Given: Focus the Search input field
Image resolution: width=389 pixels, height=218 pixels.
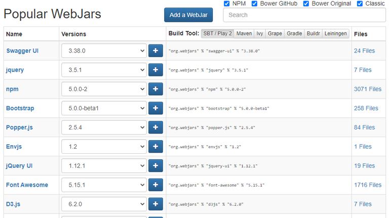Looking at the screenshot, I should click(x=304, y=15).
